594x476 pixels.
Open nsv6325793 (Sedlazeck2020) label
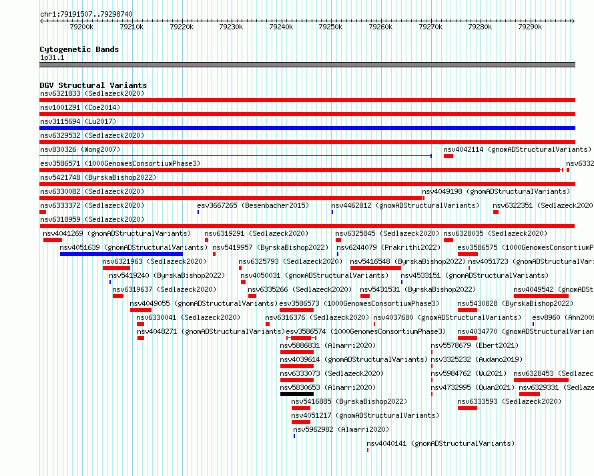pos(290,261)
